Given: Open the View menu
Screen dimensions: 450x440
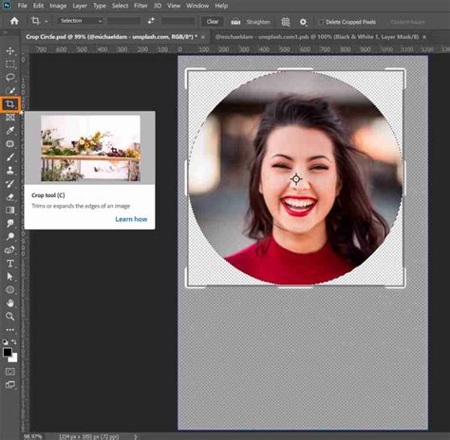Looking at the screenshot, I should [x=174, y=6].
